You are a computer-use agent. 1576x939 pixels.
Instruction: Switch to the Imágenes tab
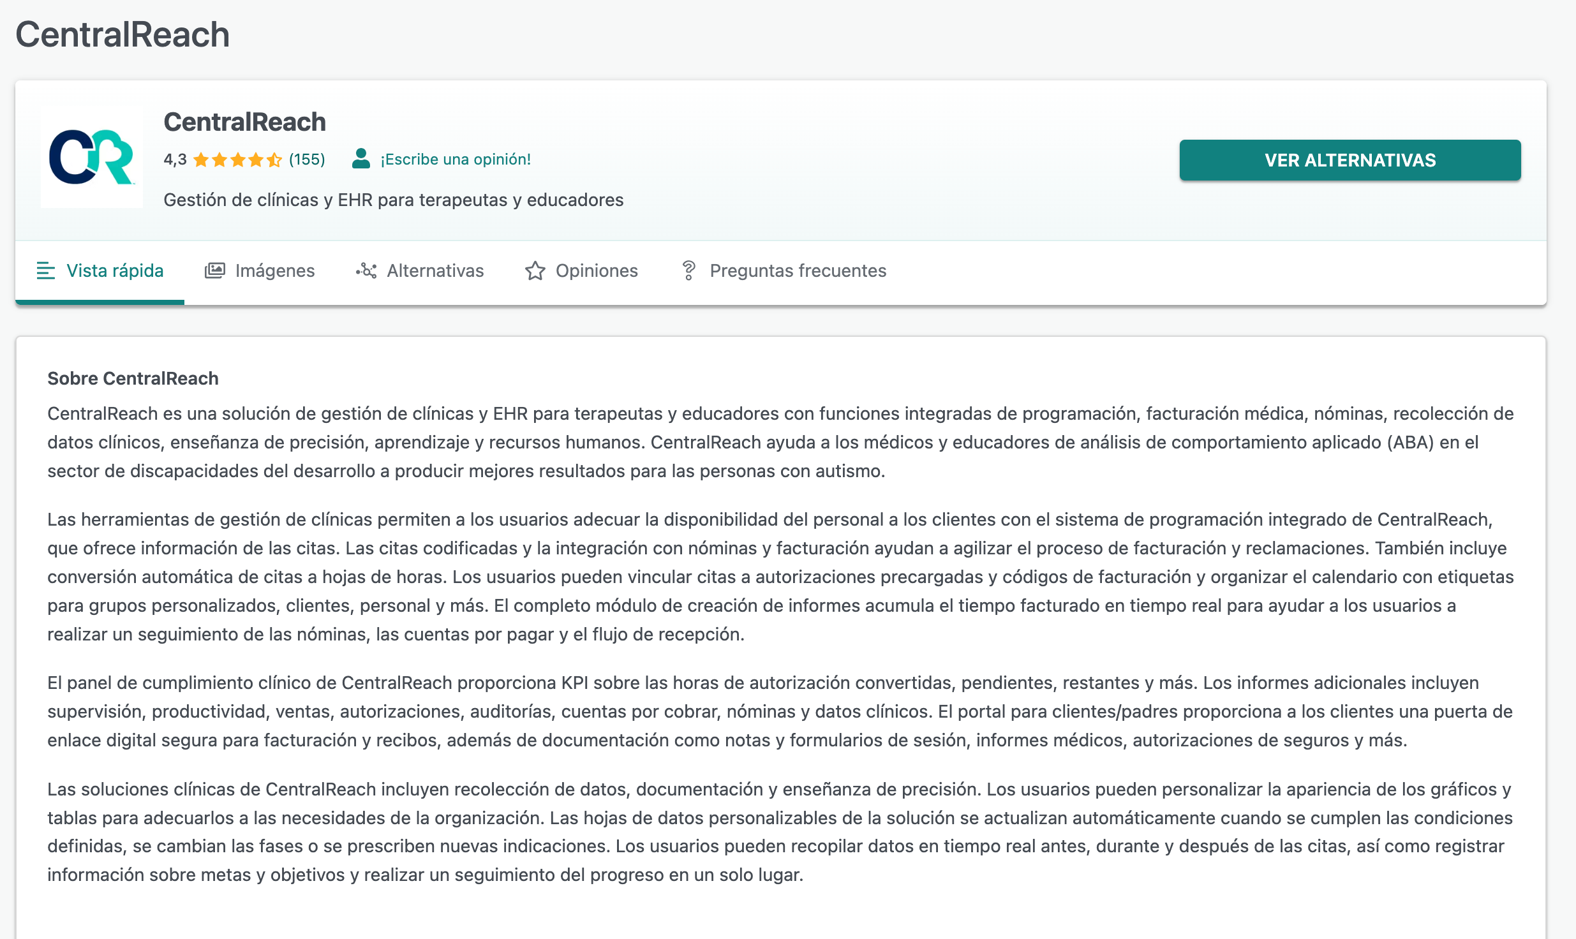click(275, 270)
